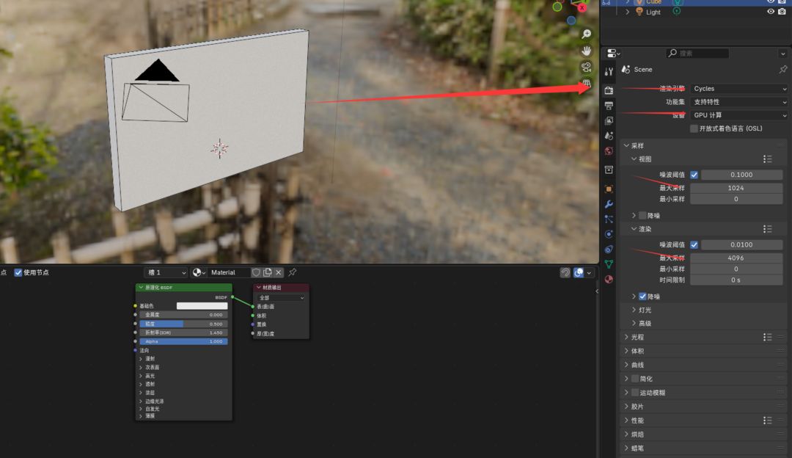Screen dimensions: 792x458
Task: Toggle fake user shield for Material
Action: pos(256,272)
